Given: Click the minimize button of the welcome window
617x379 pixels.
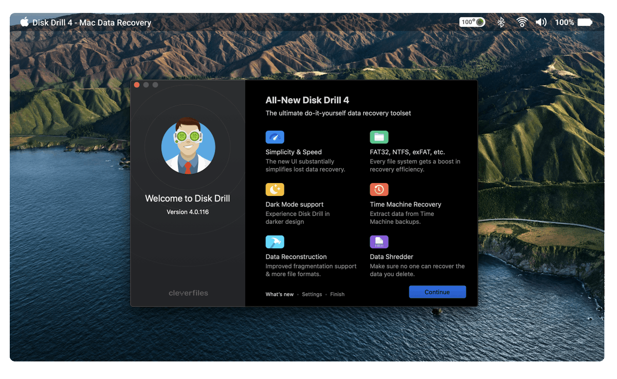Looking at the screenshot, I should coord(146,85).
